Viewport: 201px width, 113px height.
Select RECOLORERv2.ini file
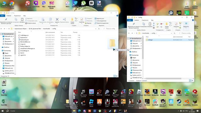25,42
